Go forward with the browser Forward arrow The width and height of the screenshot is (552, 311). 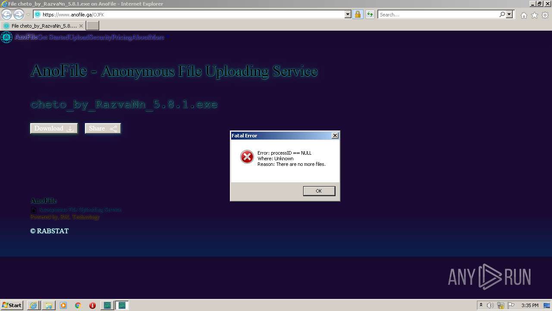pyautogui.click(x=19, y=14)
